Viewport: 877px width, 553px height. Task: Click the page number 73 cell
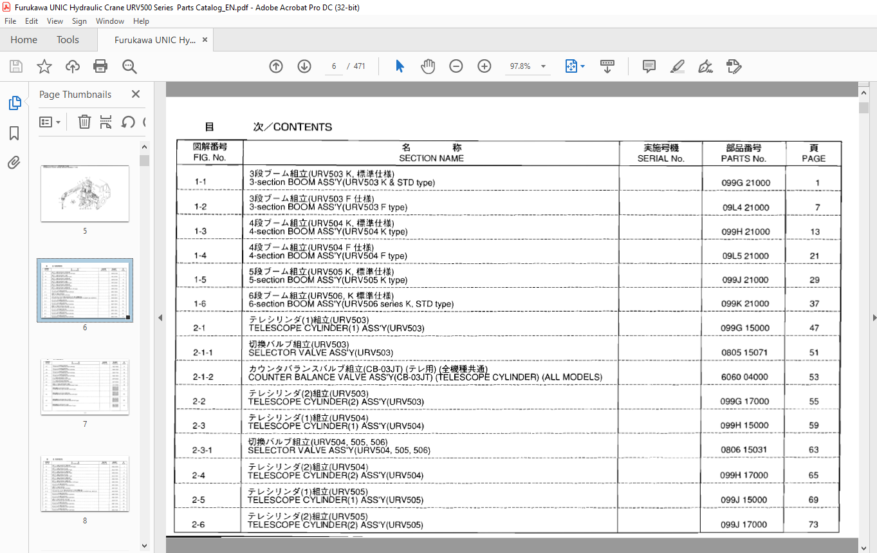click(813, 525)
